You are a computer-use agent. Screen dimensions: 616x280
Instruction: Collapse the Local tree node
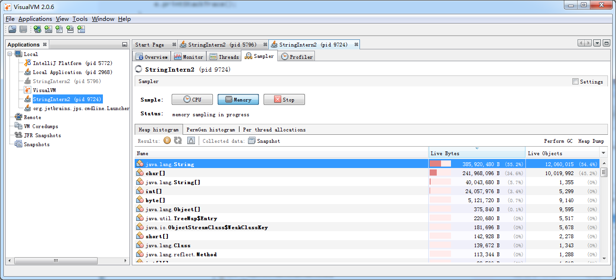point(10,54)
